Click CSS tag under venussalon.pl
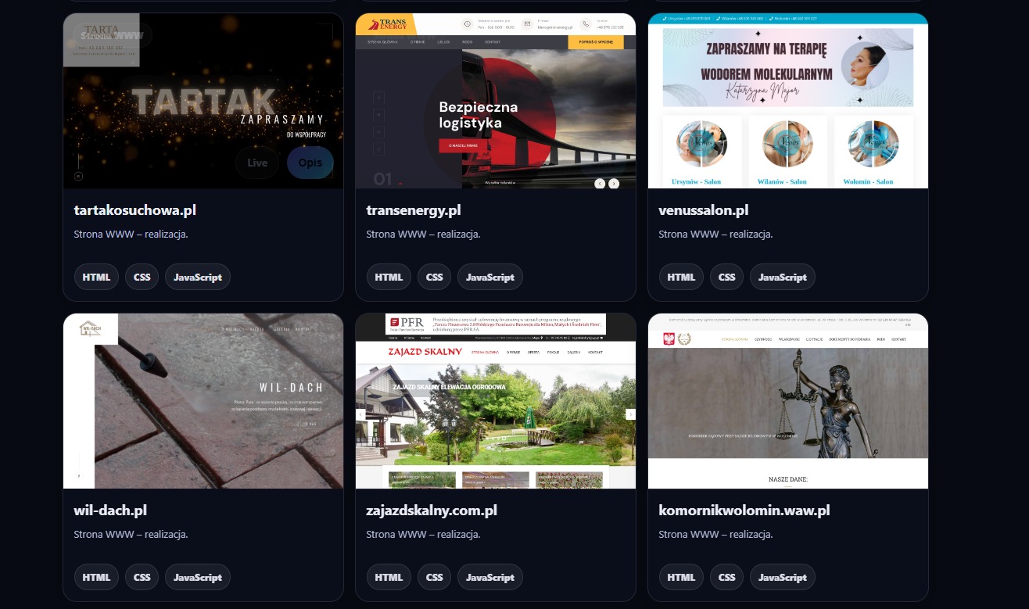The height and width of the screenshot is (609, 1029). point(726,277)
